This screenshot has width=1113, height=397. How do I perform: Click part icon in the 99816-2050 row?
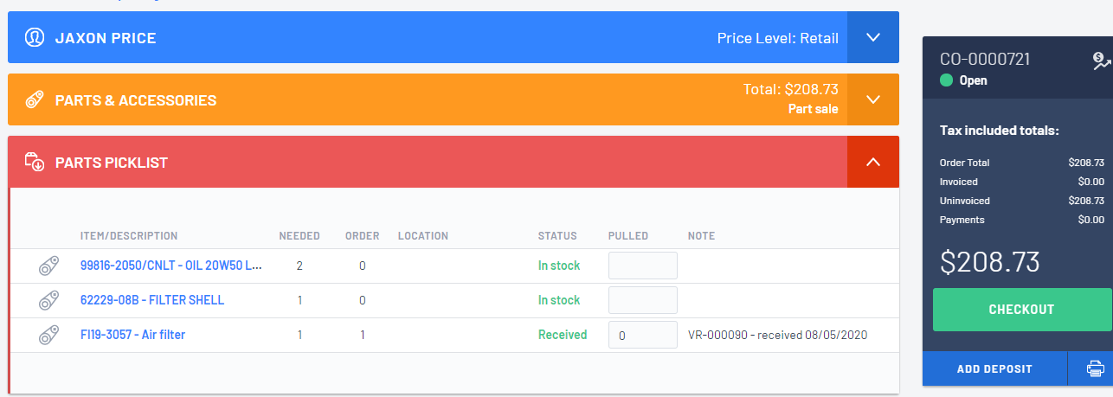pyautogui.click(x=48, y=266)
